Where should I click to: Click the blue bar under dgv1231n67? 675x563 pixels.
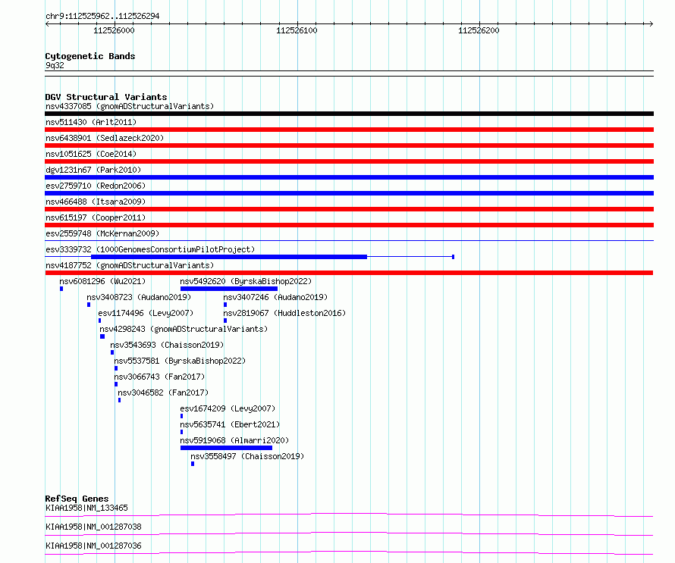click(x=349, y=177)
